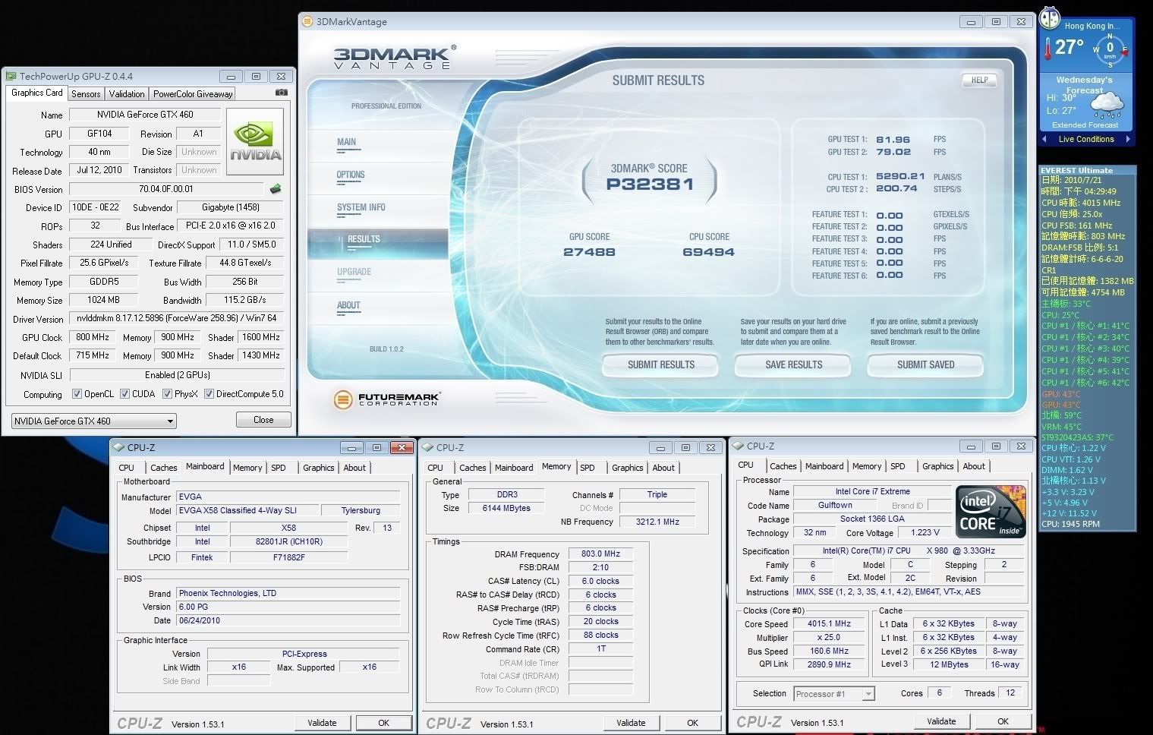
Task: Click the weather gadget right arrow
Action: (1128, 139)
